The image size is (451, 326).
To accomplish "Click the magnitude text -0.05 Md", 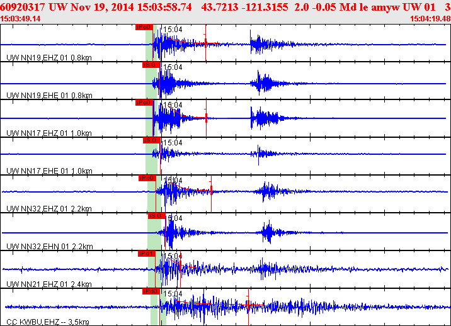I will coord(331,7).
